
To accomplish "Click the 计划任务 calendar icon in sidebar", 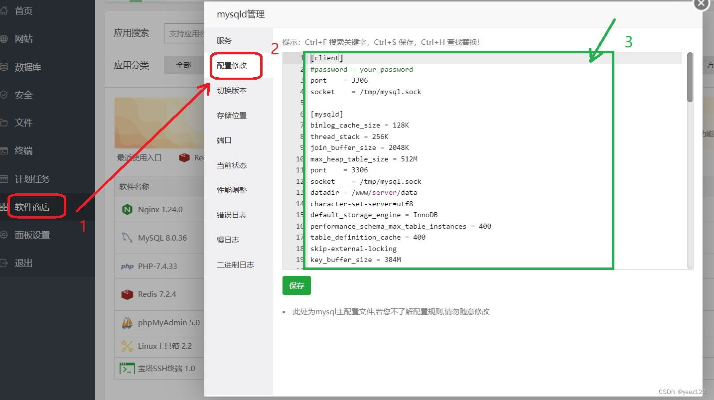I will coord(3,179).
